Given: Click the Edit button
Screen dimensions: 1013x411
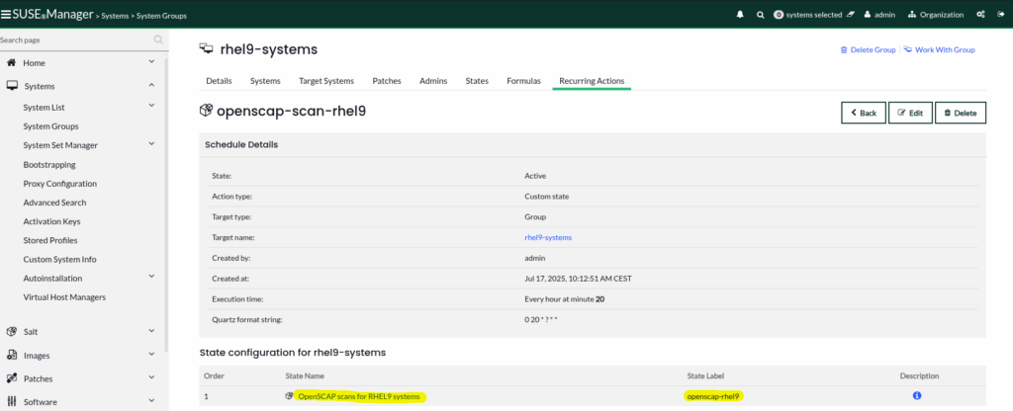Looking at the screenshot, I should (910, 113).
